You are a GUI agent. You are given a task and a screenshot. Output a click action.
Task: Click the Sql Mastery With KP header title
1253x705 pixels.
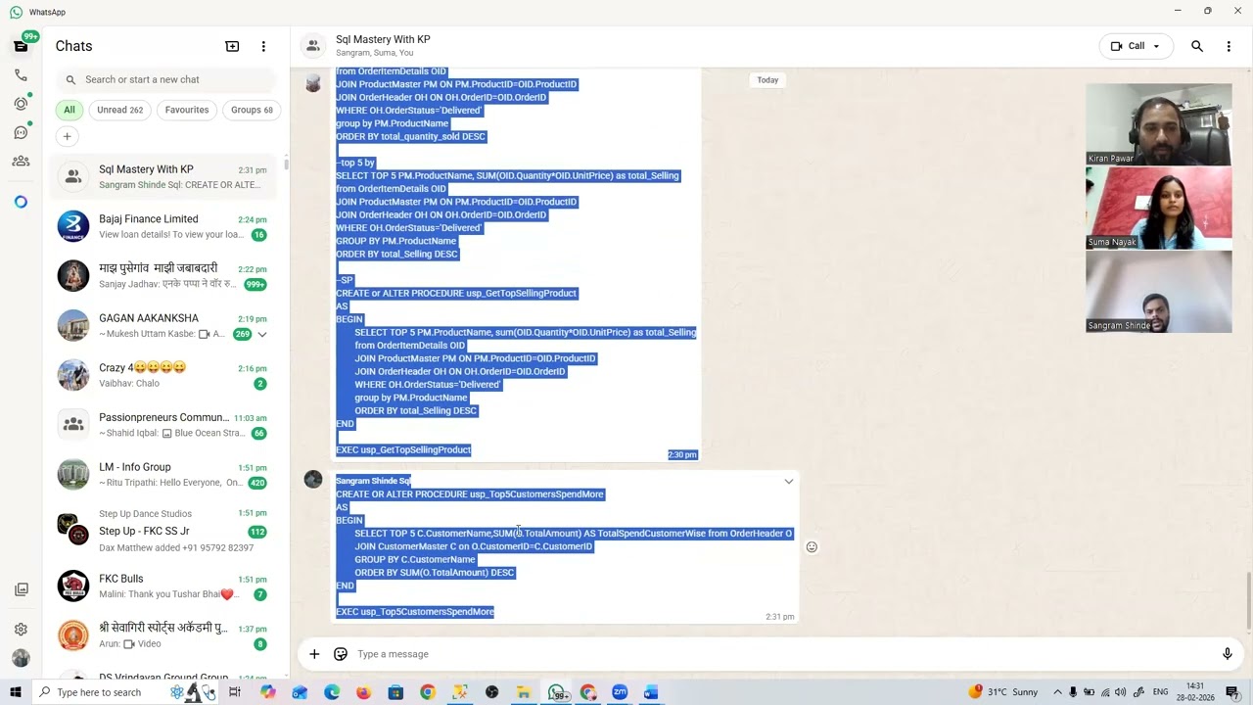pyautogui.click(x=383, y=39)
